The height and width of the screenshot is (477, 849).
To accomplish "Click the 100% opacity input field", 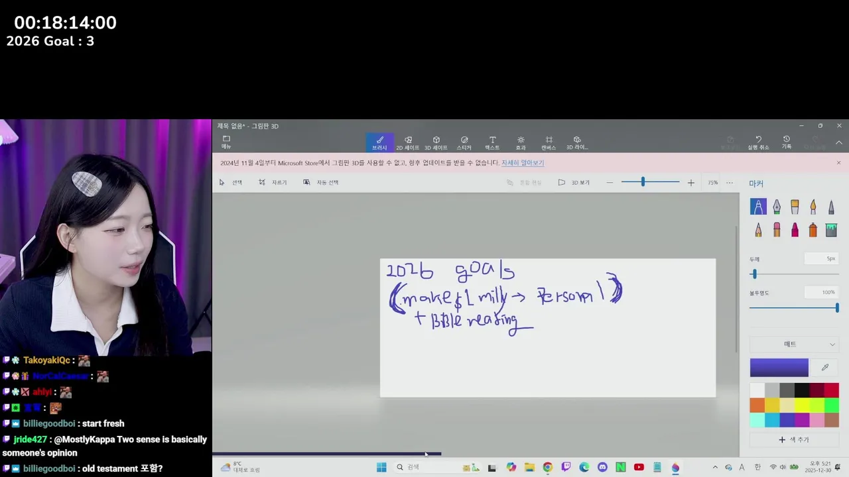I will click(x=821, y=292).
